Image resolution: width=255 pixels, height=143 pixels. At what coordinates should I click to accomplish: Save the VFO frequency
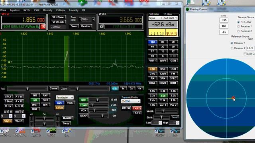pos(74,26)
